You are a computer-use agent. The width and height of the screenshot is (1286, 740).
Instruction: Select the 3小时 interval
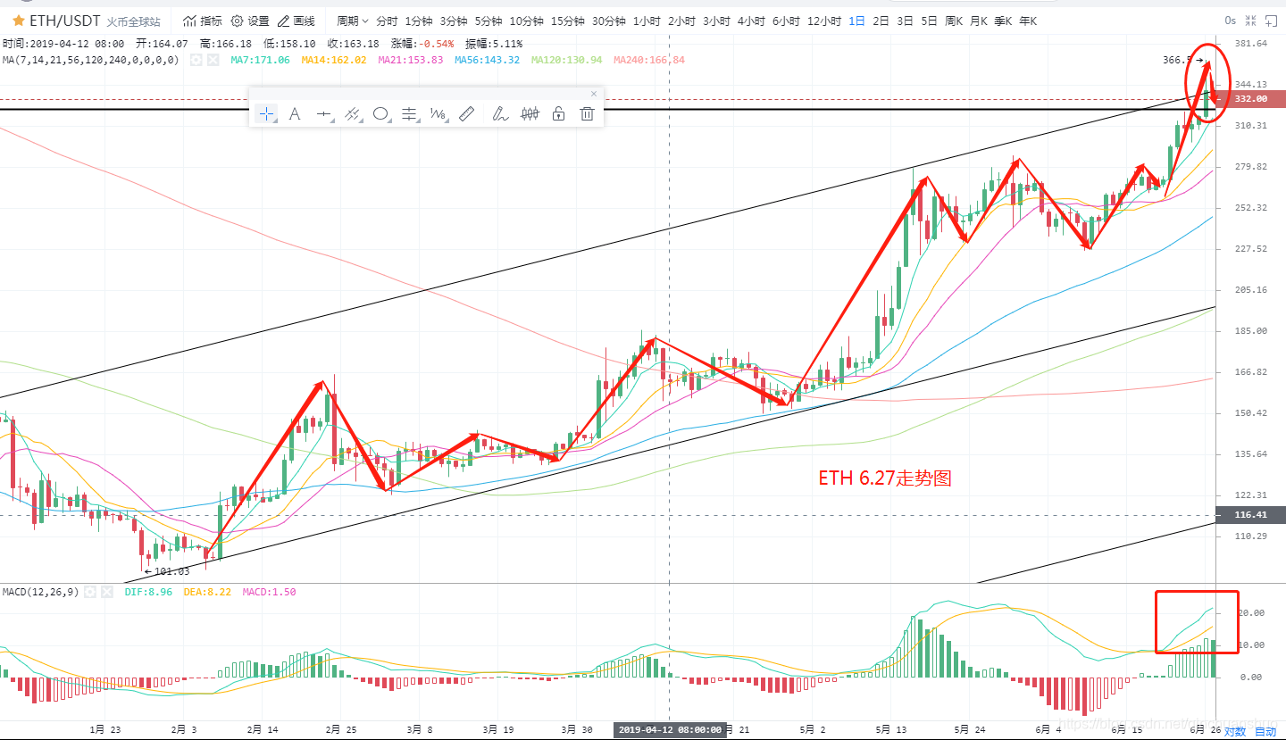716,21
